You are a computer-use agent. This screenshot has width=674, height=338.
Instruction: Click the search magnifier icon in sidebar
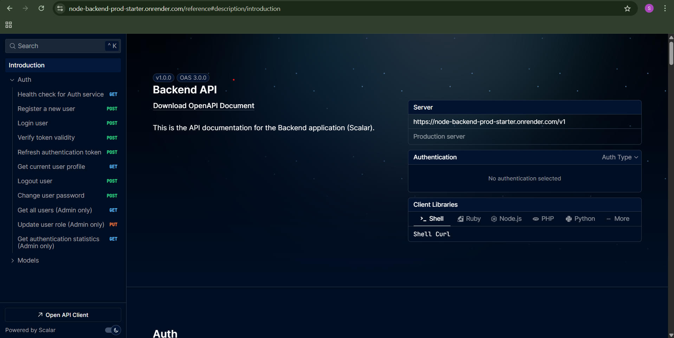tap(13, 46)
